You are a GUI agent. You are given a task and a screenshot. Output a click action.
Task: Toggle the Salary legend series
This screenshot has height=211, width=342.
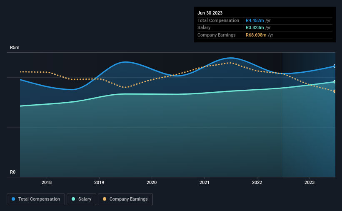[81, 199]
